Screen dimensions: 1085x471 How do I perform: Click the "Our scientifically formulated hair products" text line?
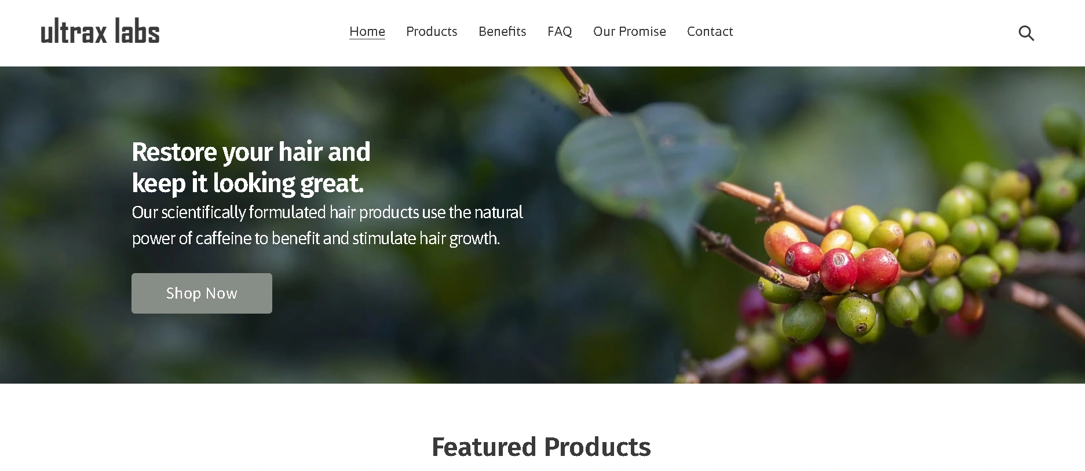(327, 212)
